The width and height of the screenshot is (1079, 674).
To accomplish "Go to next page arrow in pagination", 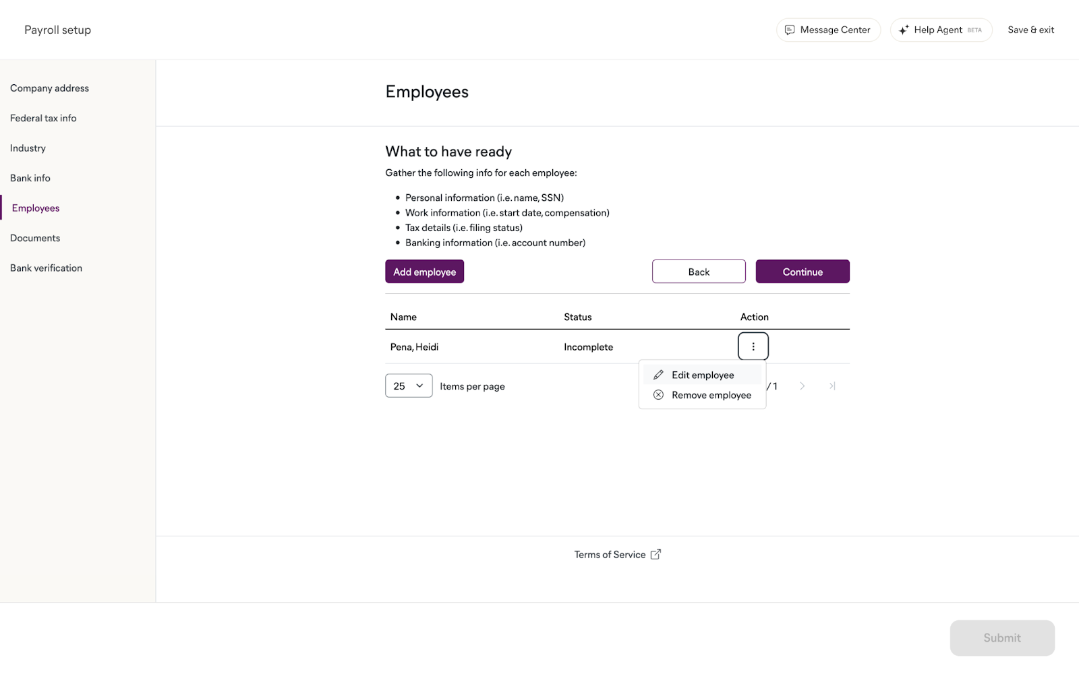I will coord(802,386).
